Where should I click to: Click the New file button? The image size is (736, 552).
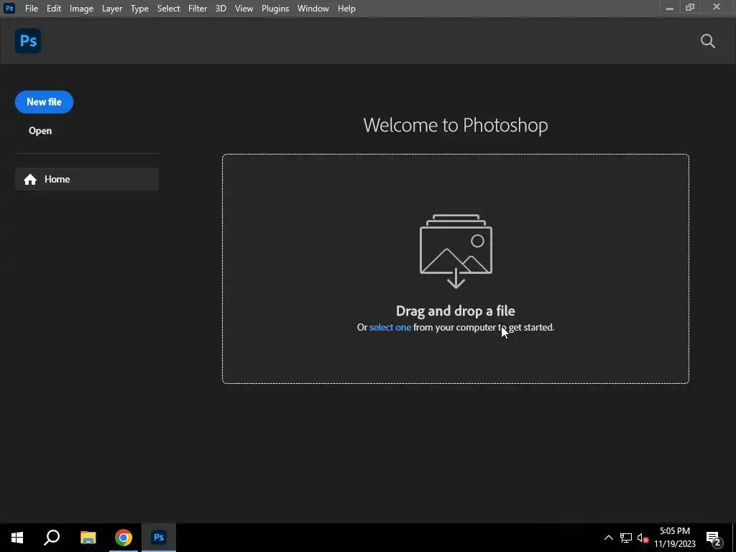click(44, 102)
